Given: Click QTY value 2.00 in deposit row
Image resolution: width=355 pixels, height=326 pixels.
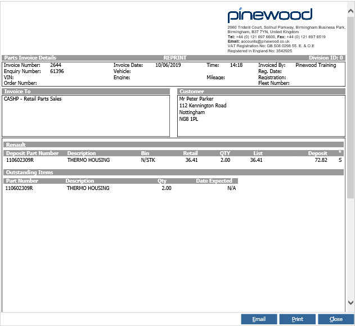Looking at the screenshot, I should (225, 160).
